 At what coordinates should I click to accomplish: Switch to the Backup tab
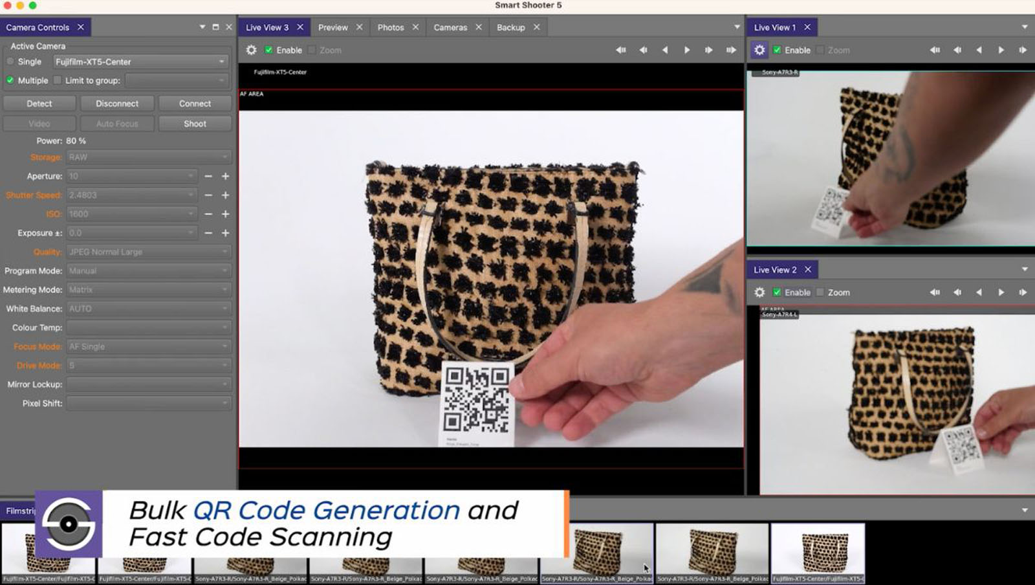pos(510,27)
